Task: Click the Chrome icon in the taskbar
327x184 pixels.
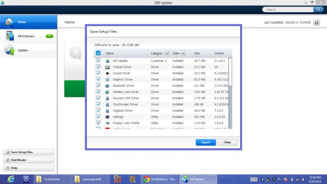Action: (146, 179)
